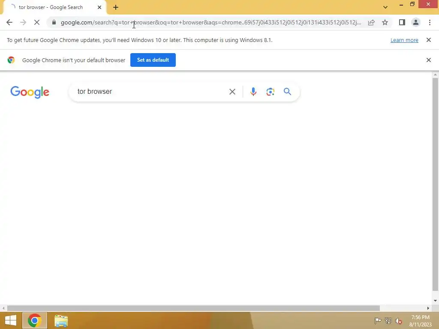Select Chrome in the taskbar
The image size is (439, 329).
(35, 320)
